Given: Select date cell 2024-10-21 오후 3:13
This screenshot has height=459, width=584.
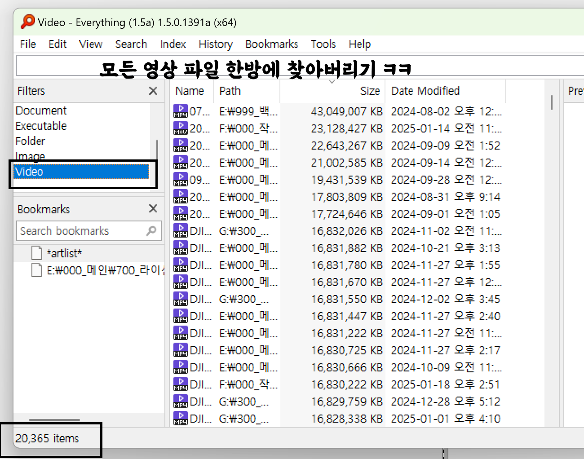Looking at the screenshot, I should click(445, 248).
